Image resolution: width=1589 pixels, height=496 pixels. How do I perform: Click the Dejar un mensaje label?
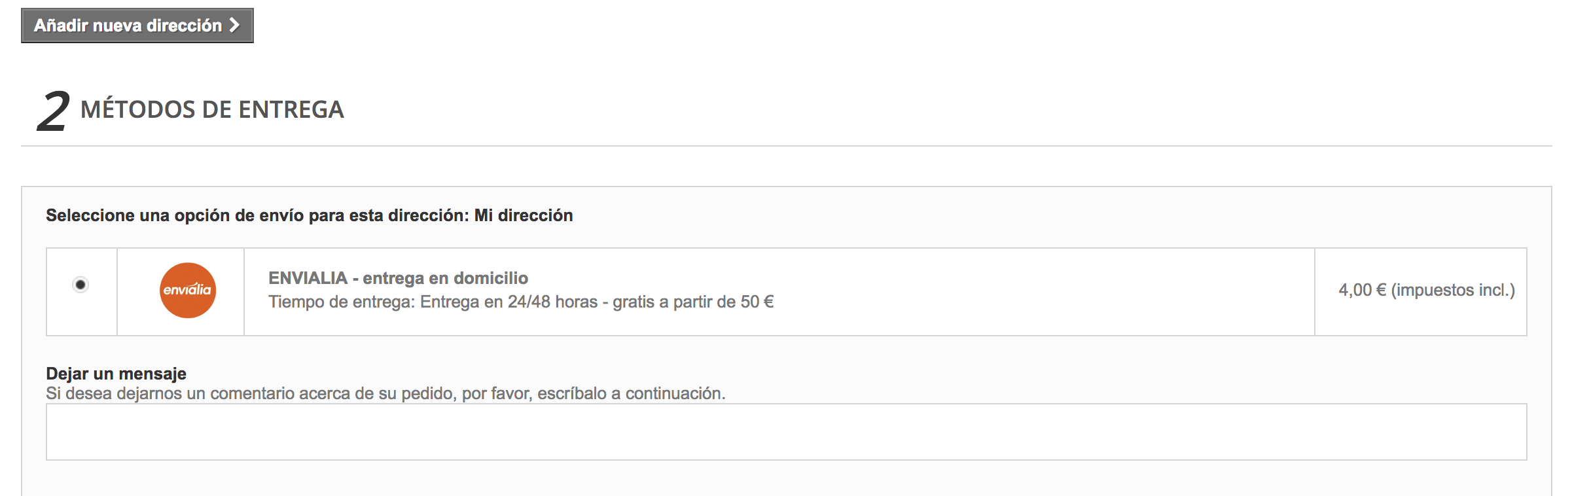coord(116,374)
